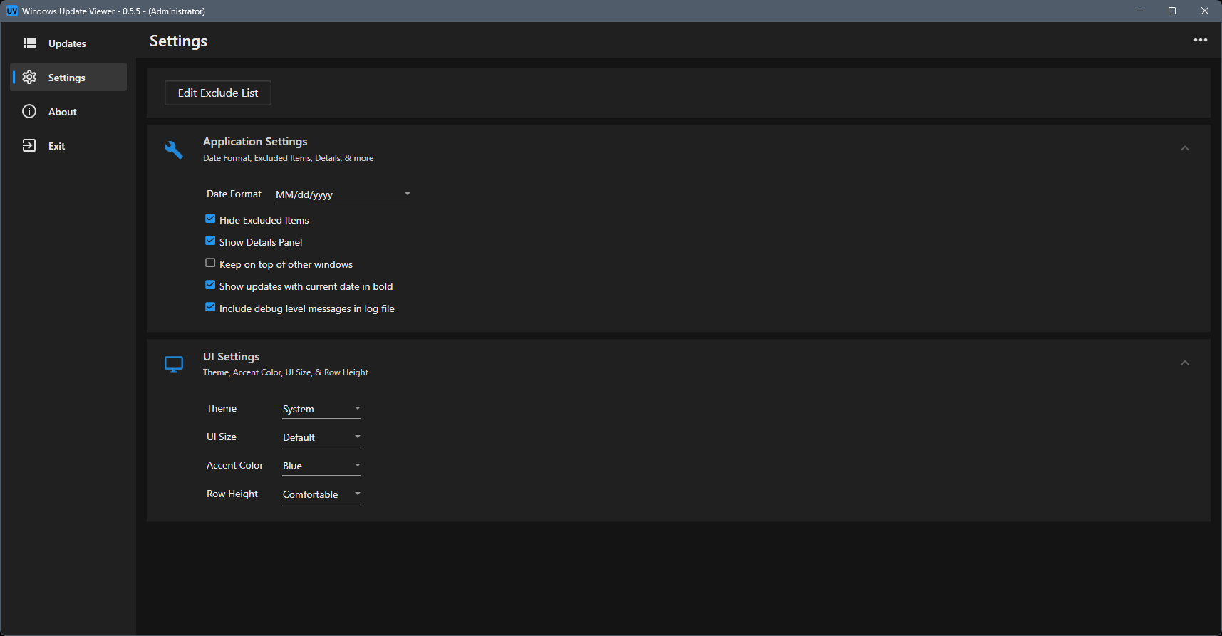Click the Exit door icon

29,145
